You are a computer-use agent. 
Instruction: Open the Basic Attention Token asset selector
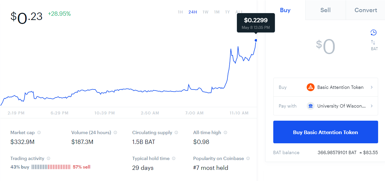coord(326,87)
